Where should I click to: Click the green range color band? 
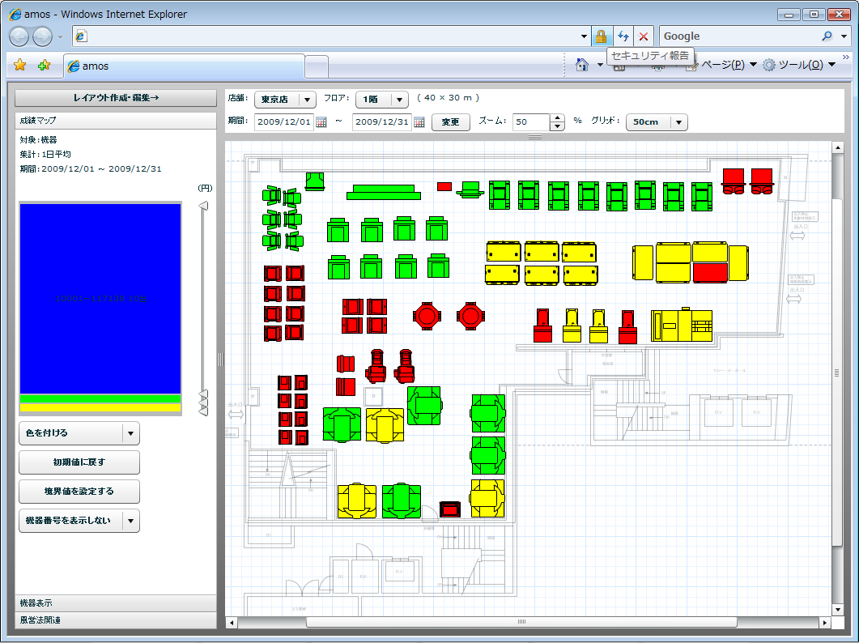coord(100,398)
